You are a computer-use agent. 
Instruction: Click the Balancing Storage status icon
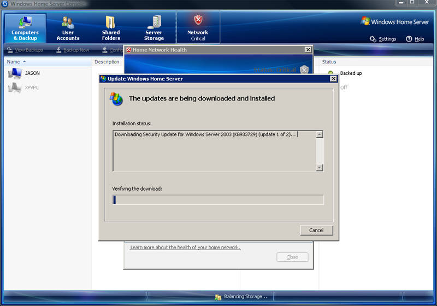(x=218, y=297)
